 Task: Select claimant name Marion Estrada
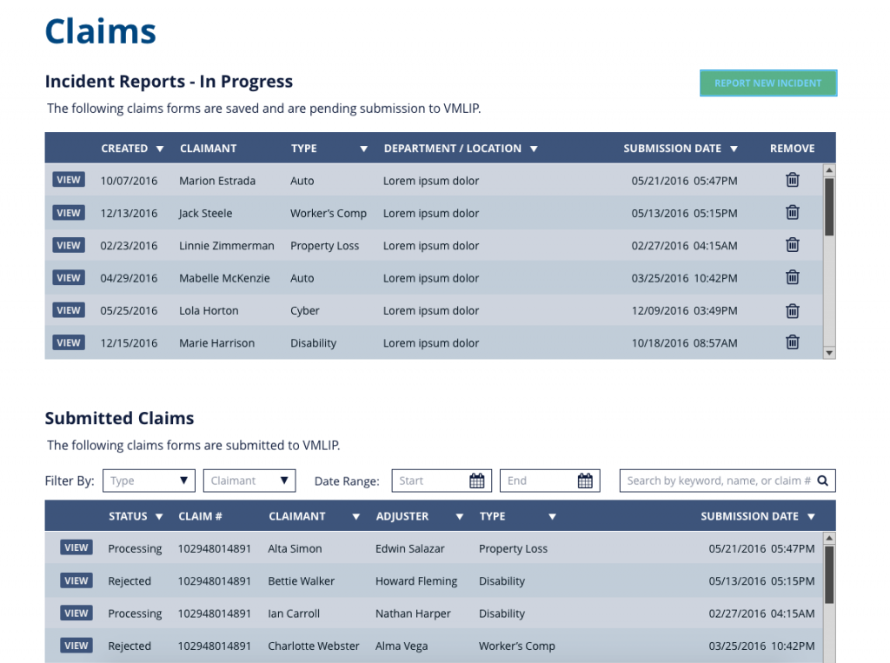[217, 181]
